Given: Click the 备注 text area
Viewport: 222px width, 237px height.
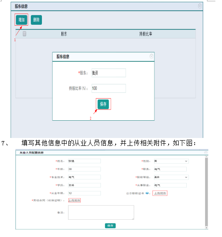Looking at the screenshot, I should click(101, 212).
